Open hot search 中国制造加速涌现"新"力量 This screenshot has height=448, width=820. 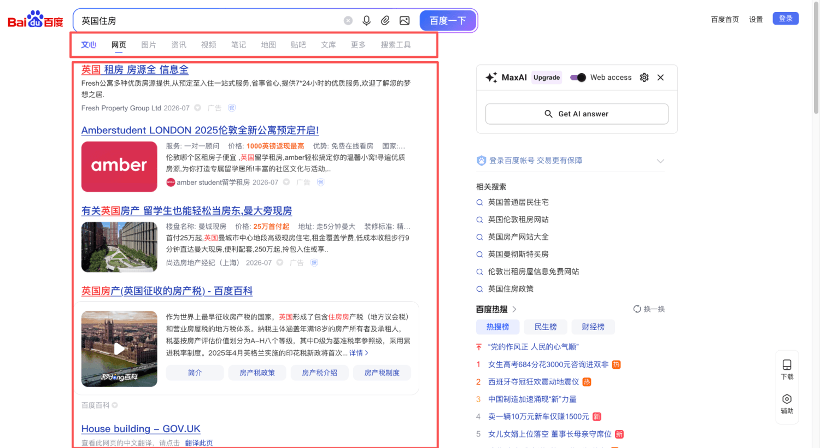coord(532,399)
